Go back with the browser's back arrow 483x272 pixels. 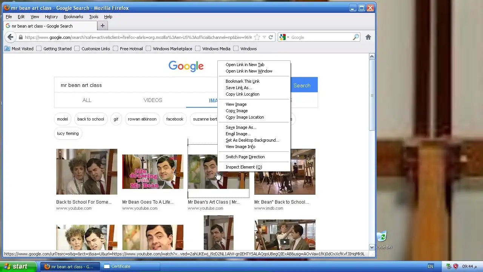[11, 37]
